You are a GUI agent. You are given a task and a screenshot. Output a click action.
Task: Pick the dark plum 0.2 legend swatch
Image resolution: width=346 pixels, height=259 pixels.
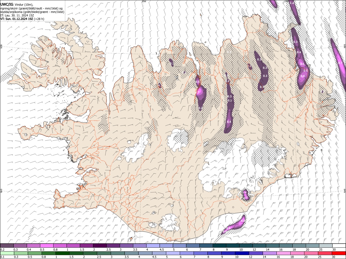(7, 246)
